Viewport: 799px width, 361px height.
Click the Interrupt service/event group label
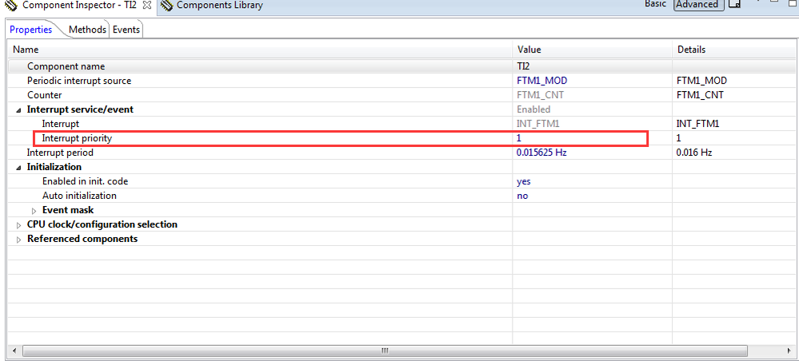[81, 109]
